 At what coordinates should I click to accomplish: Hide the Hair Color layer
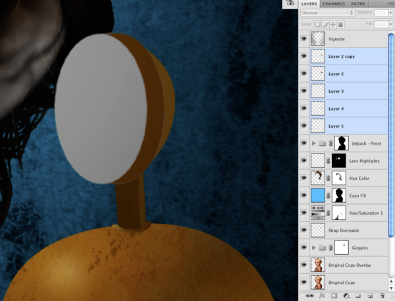(x=304, y=178)
